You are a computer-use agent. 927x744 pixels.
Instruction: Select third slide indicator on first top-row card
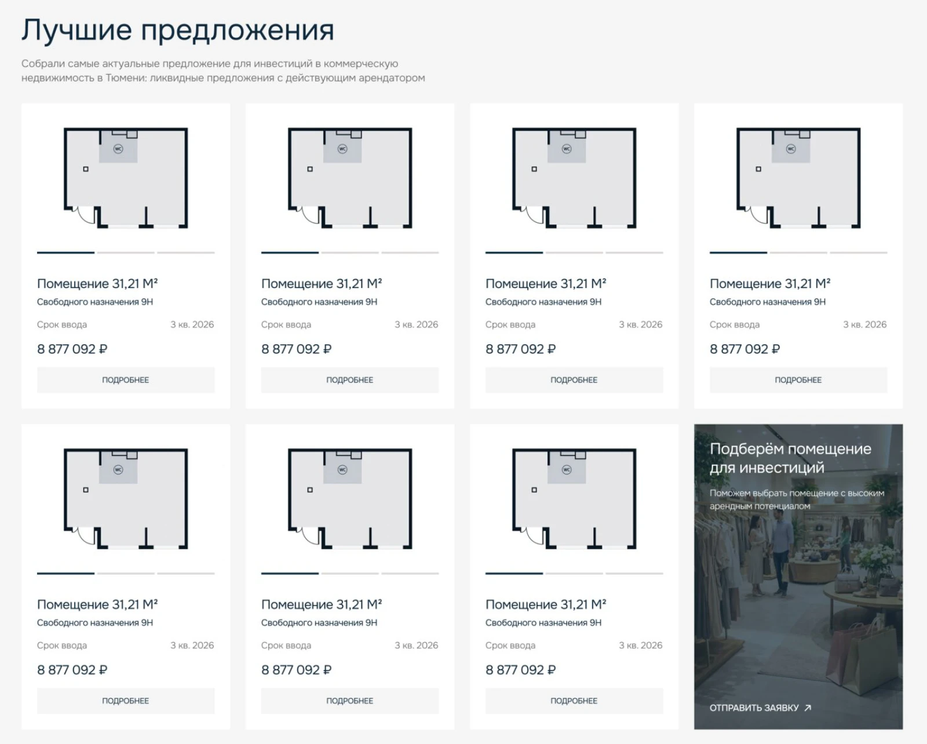coord(186,253)
